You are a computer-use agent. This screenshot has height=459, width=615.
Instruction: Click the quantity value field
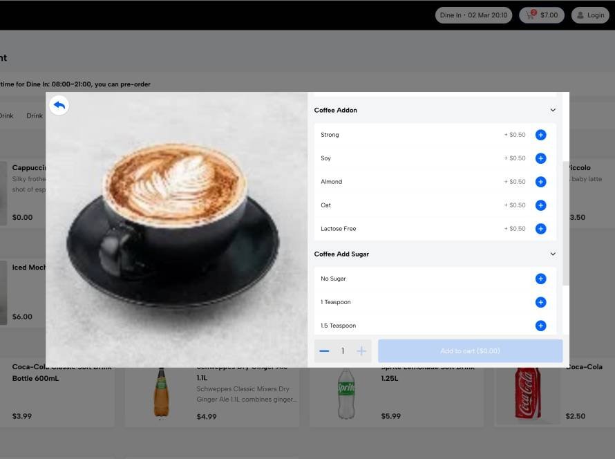(343, 351)
